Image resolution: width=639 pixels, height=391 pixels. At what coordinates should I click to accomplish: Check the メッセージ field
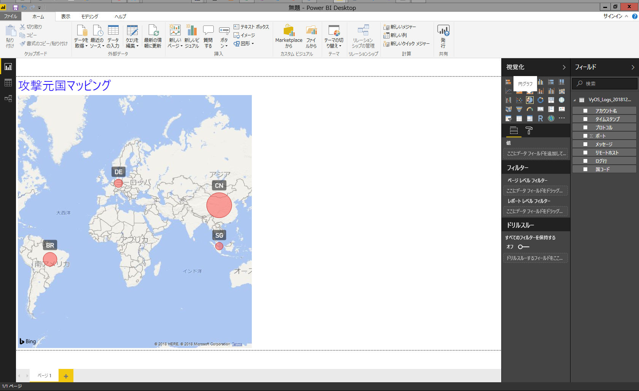pos(585,144)
